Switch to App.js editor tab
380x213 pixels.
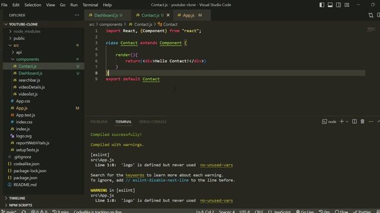[189, 15]
